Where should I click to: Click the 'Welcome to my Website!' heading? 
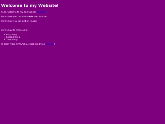[x=30, y=6]
